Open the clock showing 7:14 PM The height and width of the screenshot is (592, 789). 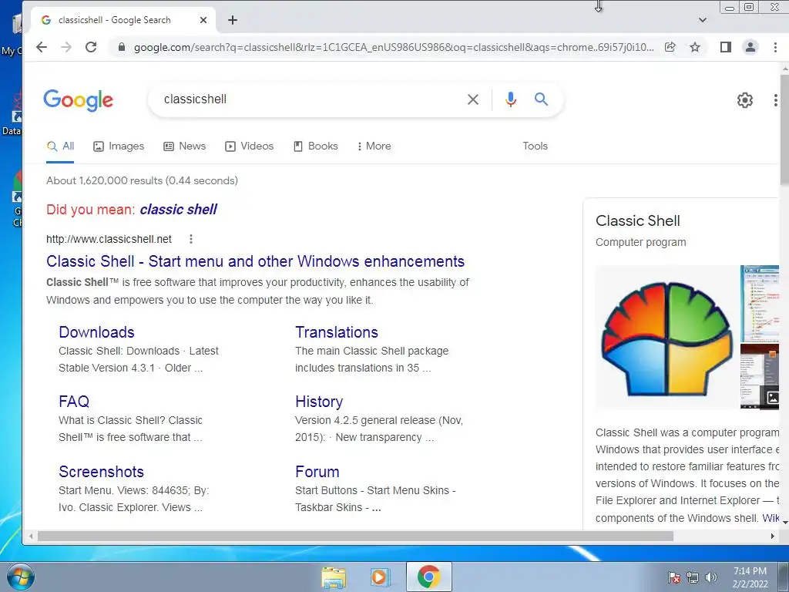point(750,577)
